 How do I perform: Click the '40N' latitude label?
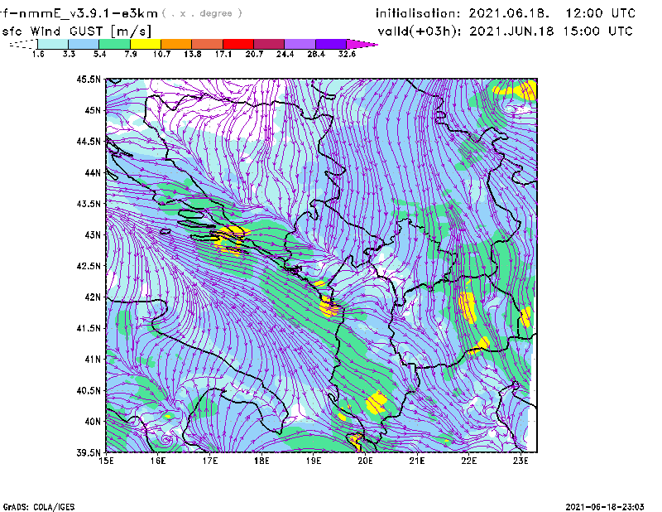pyautogui.click(x=93, y=422)
